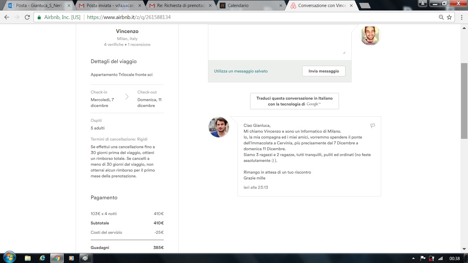Click Utilizza un messaggio salvato link
Screen dimensions: 468x263
click(x=241, y=71)
